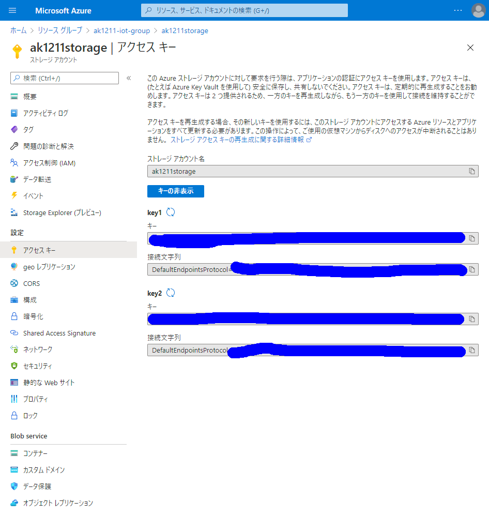Close the アクセス キー blade
The height and width of the screenshot is (517, 489).
tap(470, 48)
